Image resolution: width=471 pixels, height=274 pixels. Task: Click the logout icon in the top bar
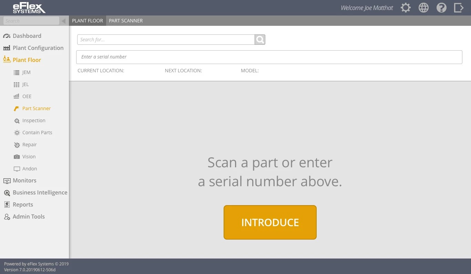pyautogui.click(x=459, y=8)
